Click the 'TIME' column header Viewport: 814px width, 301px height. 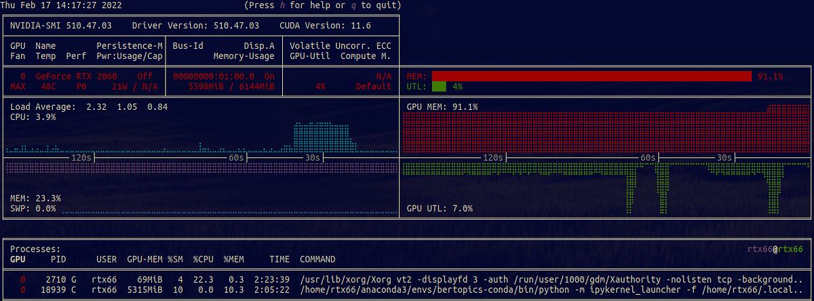tap(279, 260)
